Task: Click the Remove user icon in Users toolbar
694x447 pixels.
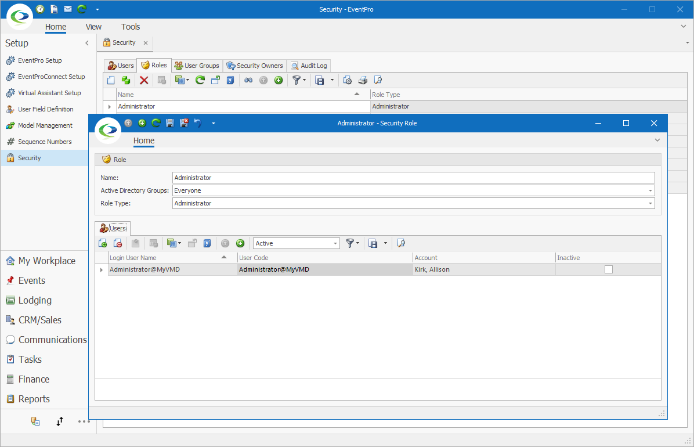Action: point(118,243)
